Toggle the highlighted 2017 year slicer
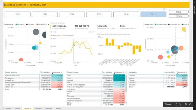The image size is (196, 110). (x=153, y=14)
